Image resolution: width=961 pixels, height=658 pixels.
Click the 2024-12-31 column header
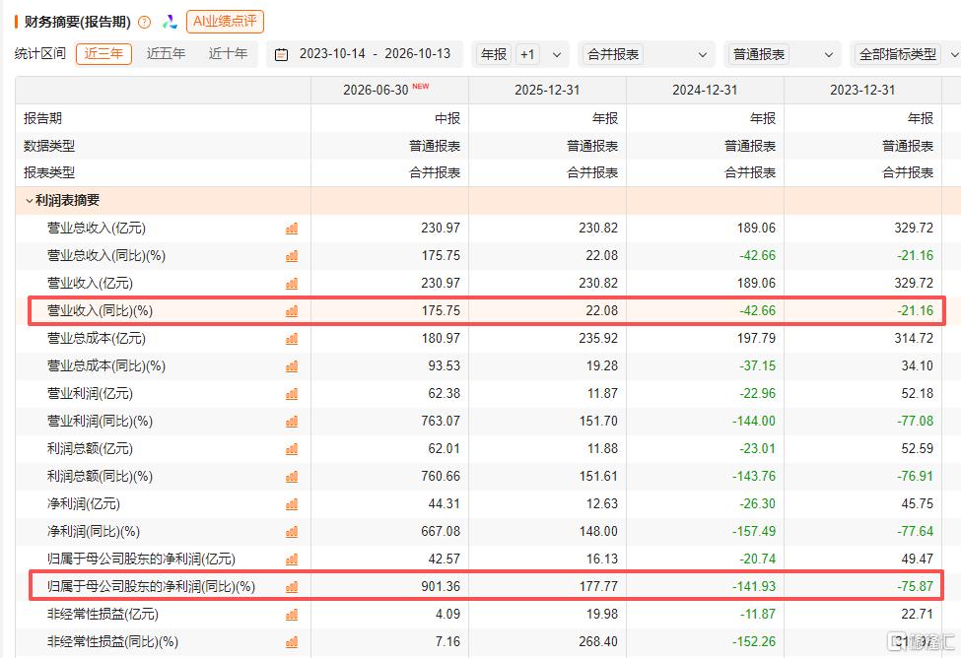(705, 90)
